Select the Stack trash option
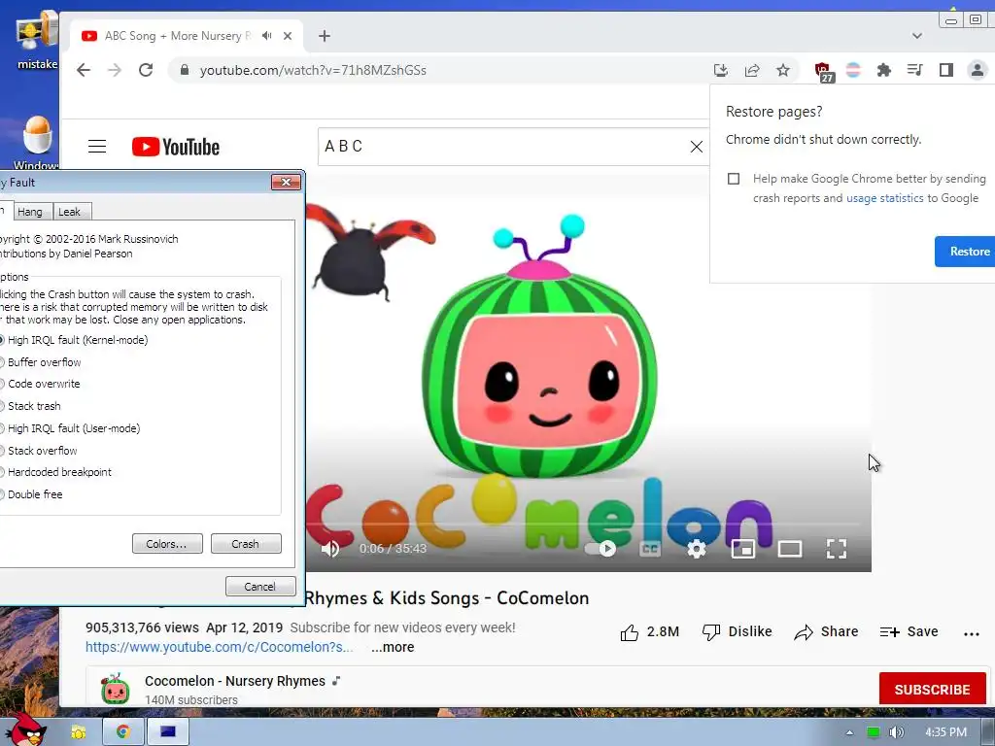 click(x=30, y=406)
